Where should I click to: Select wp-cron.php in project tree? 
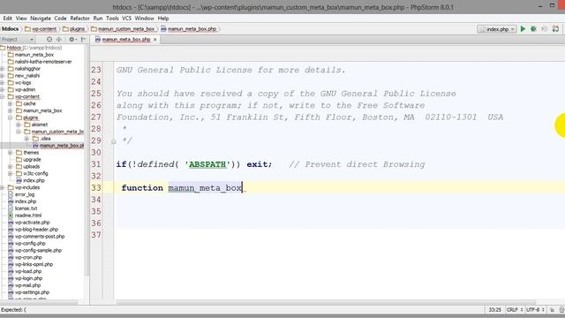click(x=28, y=257)
